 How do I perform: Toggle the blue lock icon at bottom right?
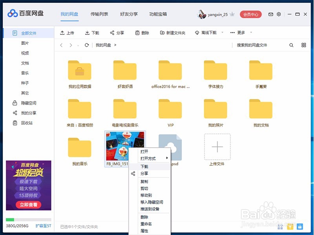[x=300, y=226]
